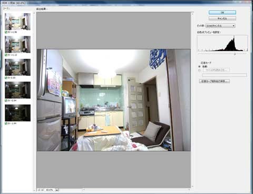Image resolution: width=253 pixels, height=194 pixels.
Task: Click the preview's vertical scrollbar down arrow
Action: pyautogui.click(x=192, y=187)
